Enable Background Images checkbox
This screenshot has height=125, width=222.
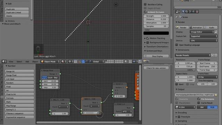click(148, 42)
